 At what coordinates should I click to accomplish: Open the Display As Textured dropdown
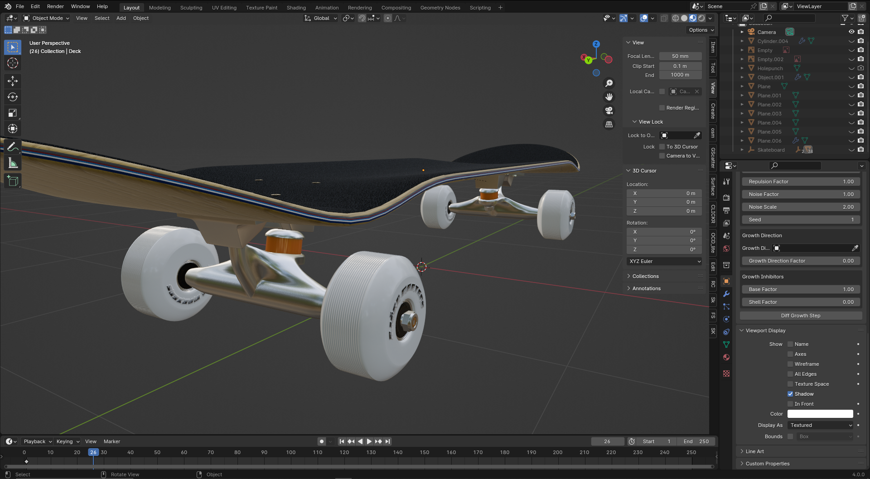(x=821, y=425)
